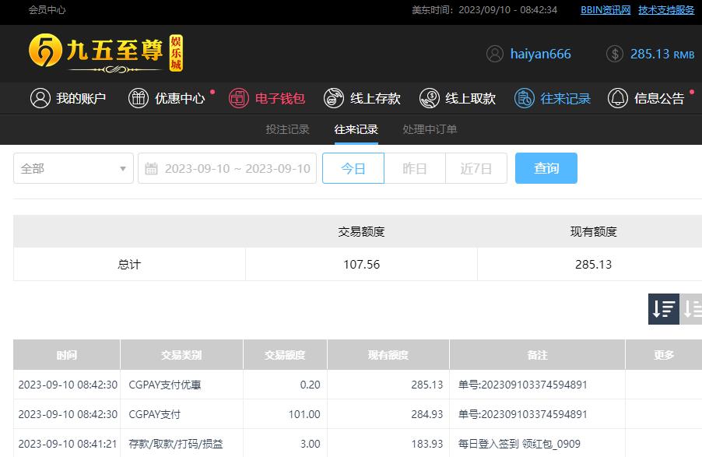
Task: Click the 101.00 transaction amount
Action: [304, 414]
